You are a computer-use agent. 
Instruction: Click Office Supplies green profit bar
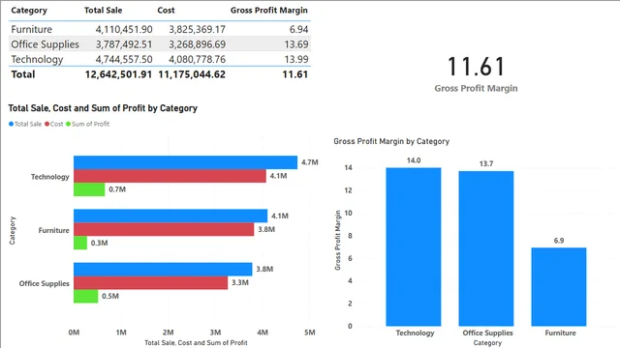point(86,296)
